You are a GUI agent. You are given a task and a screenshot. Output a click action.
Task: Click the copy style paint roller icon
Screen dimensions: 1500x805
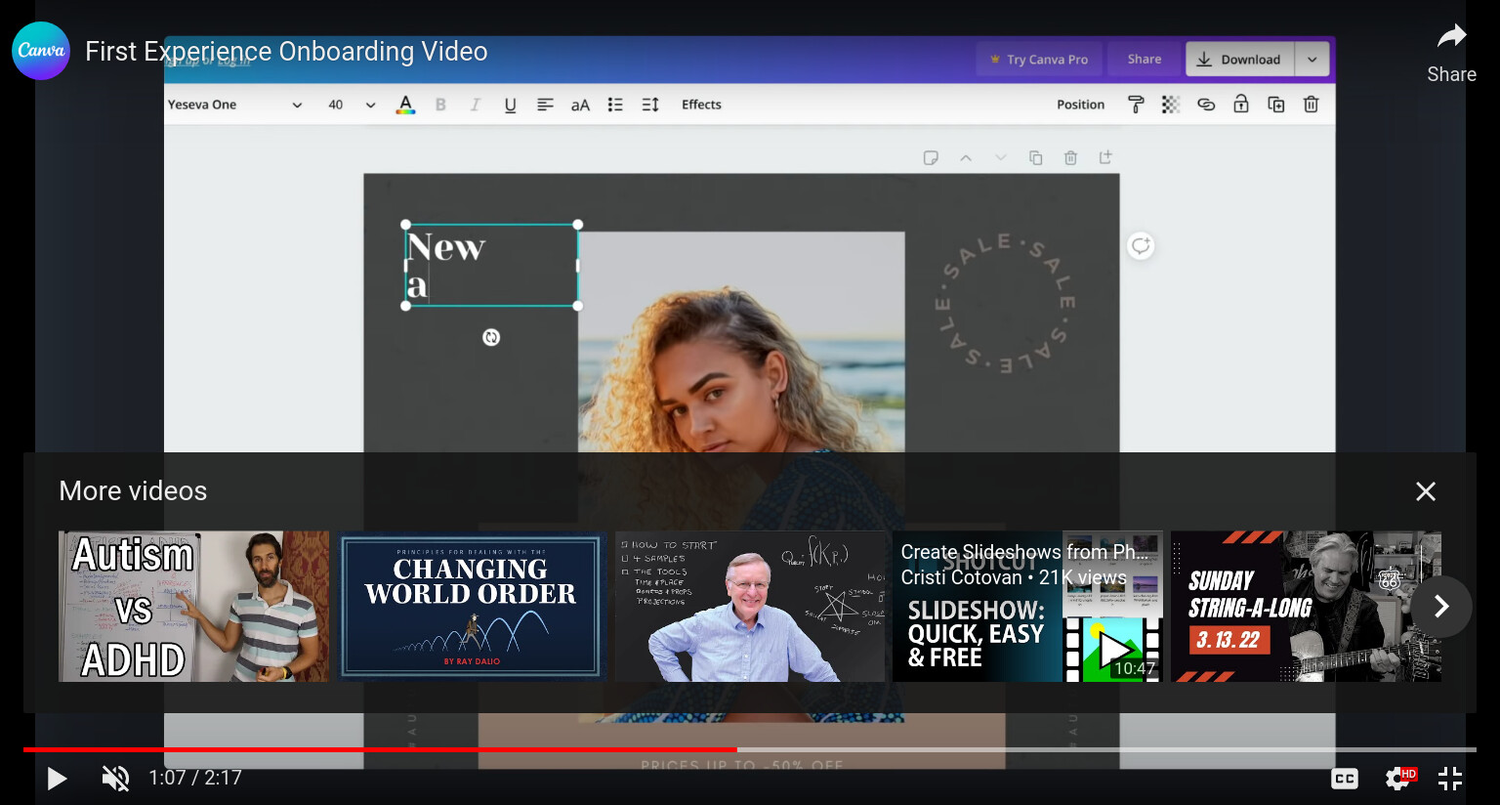1136,105
